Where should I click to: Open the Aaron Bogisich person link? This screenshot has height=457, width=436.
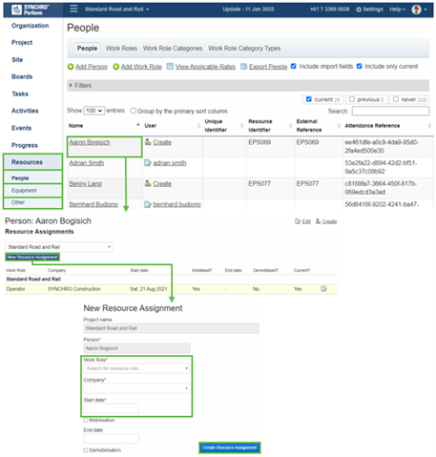coord(90,142)
